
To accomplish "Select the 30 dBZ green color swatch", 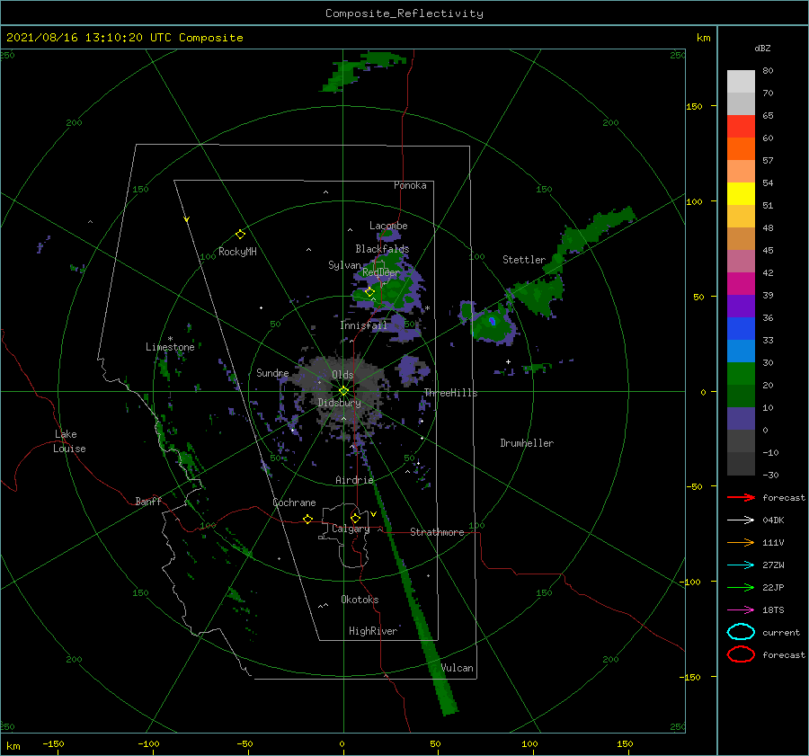I will (x=741, y=373).
